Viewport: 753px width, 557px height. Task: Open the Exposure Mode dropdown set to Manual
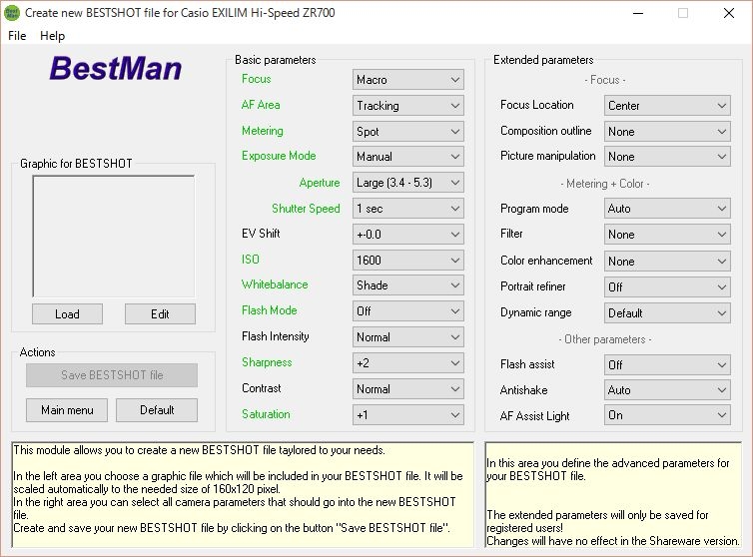(407, 157)
